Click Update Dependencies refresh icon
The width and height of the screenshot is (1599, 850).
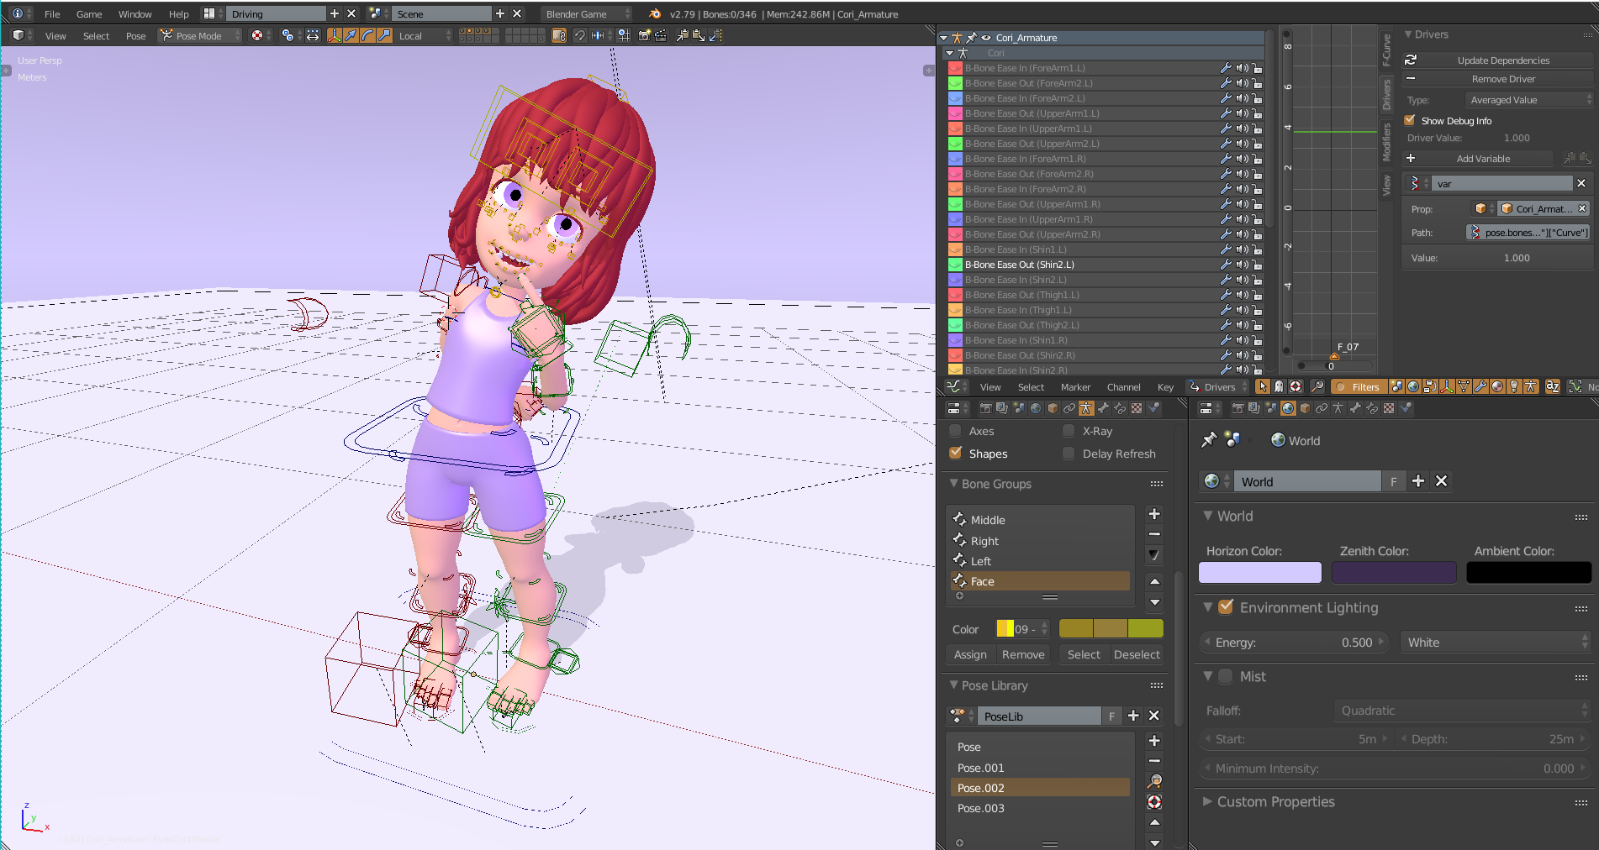pos(1411,60)
